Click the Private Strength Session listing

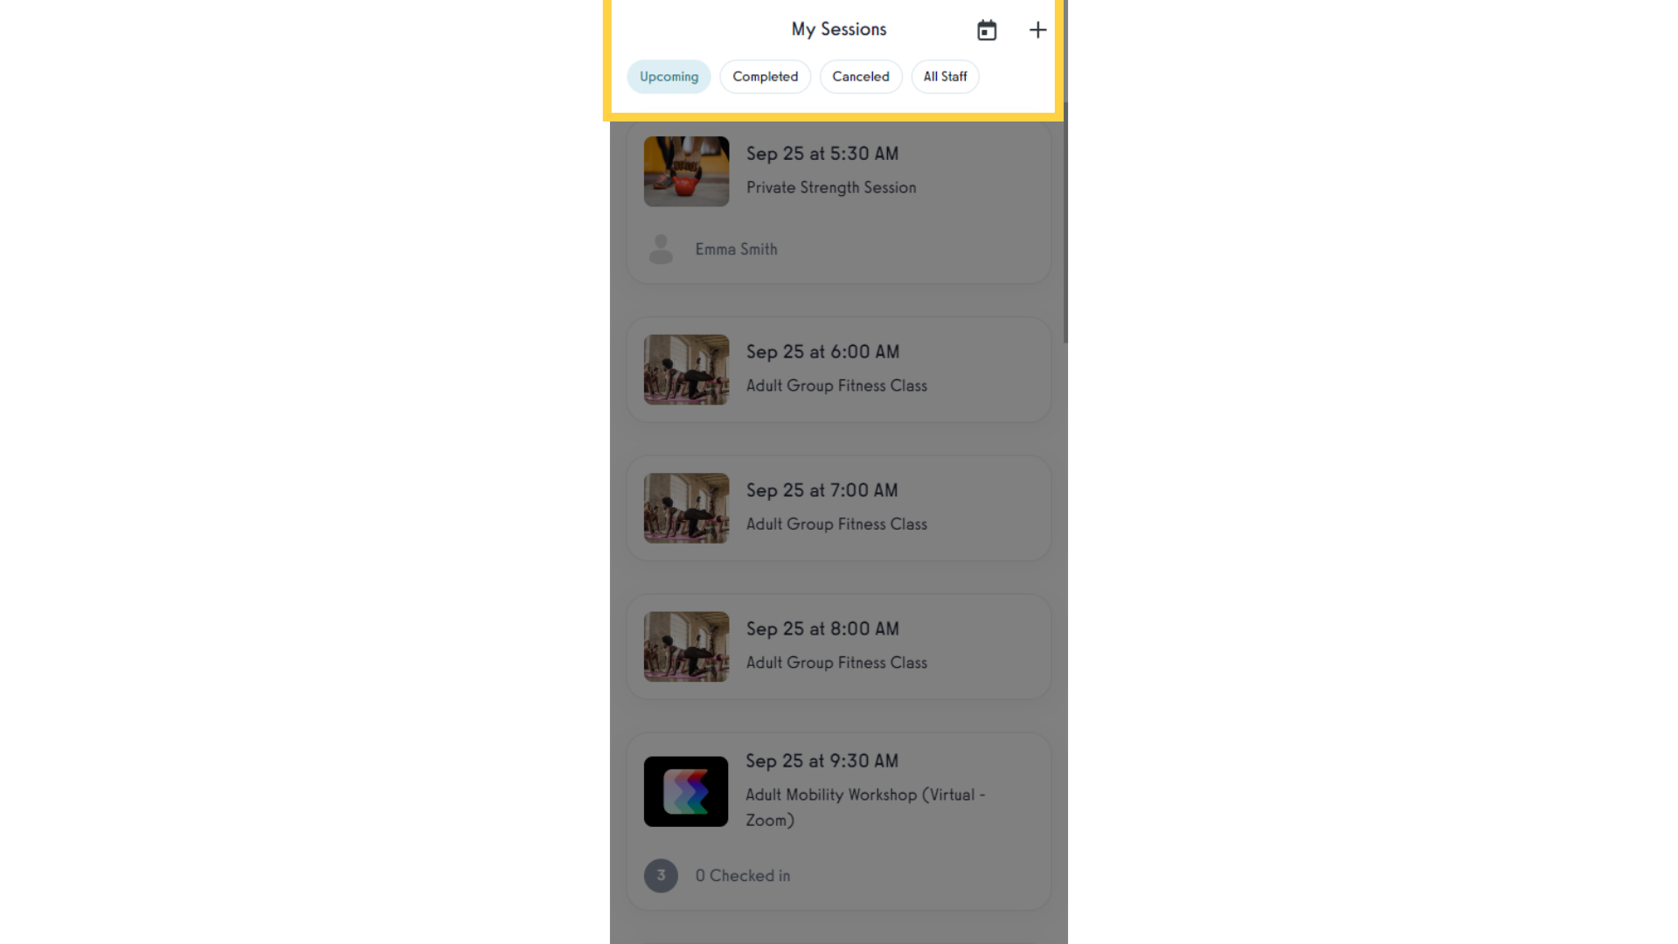[x=839, y=202]
